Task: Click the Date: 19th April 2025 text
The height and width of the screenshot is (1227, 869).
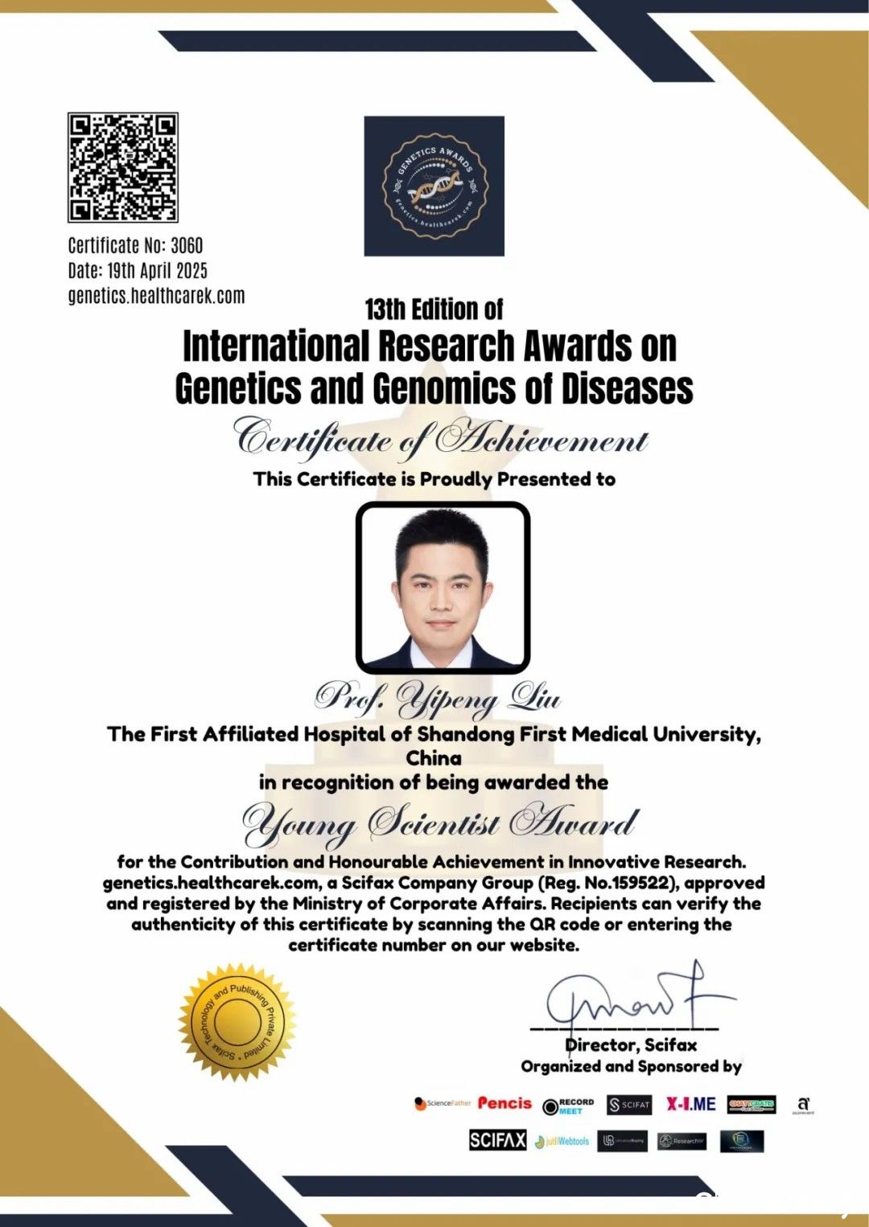Action: click(x=138, y=270)
